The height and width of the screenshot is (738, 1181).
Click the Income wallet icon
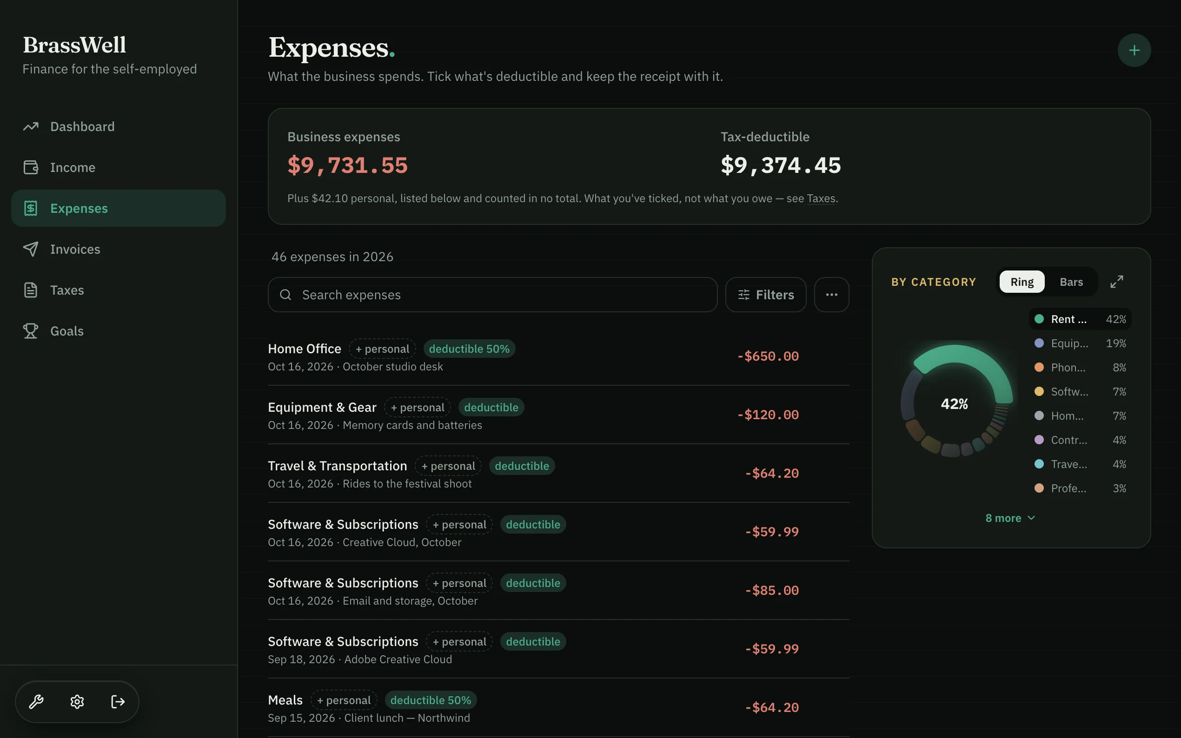[x=31, y=167]
